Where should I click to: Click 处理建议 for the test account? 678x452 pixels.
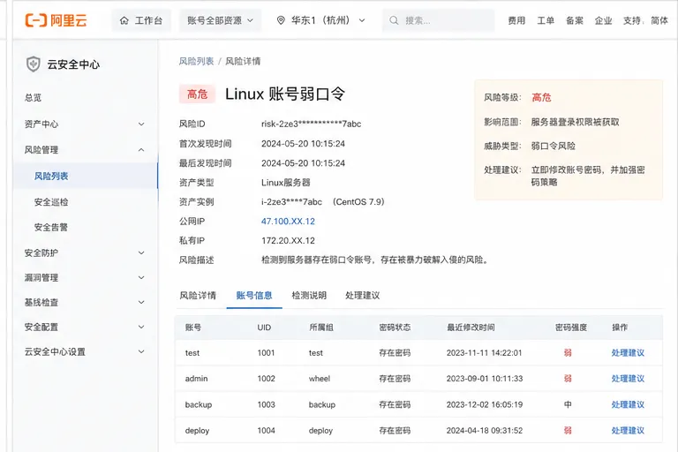[x=628, y=352]
